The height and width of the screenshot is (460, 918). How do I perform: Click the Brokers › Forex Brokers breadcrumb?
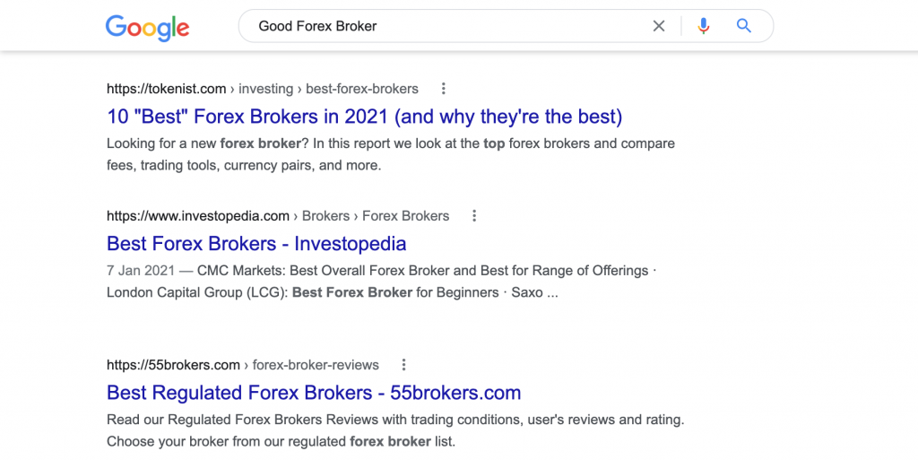[x=376, y=216]
